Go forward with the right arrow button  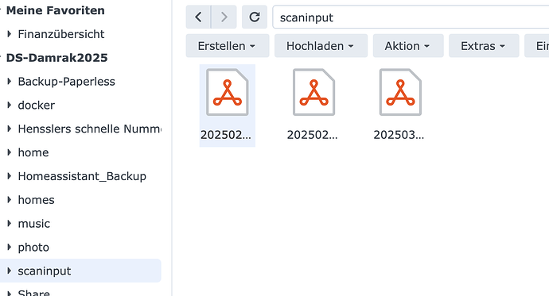pos(224,17)
